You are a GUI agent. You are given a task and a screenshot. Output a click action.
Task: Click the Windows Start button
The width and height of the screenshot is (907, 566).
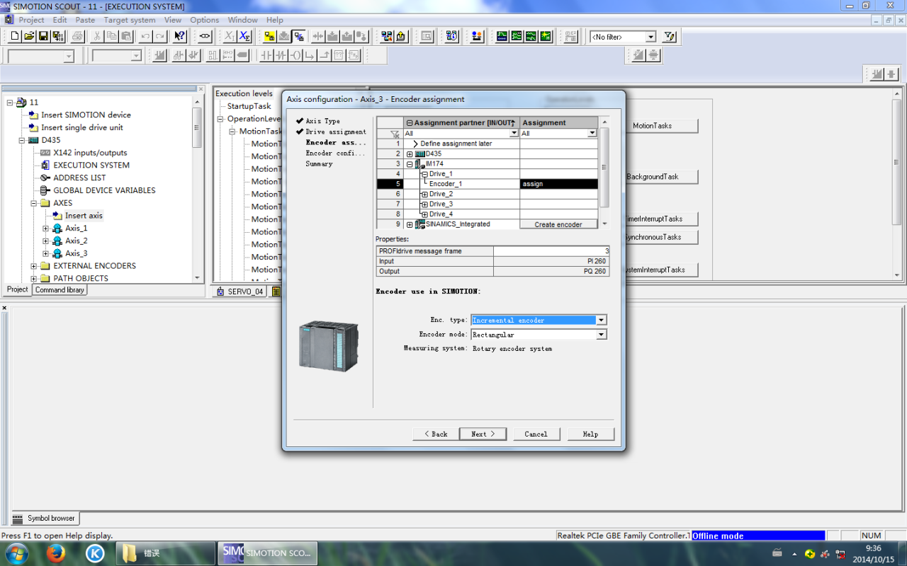(x=16, y=553)
